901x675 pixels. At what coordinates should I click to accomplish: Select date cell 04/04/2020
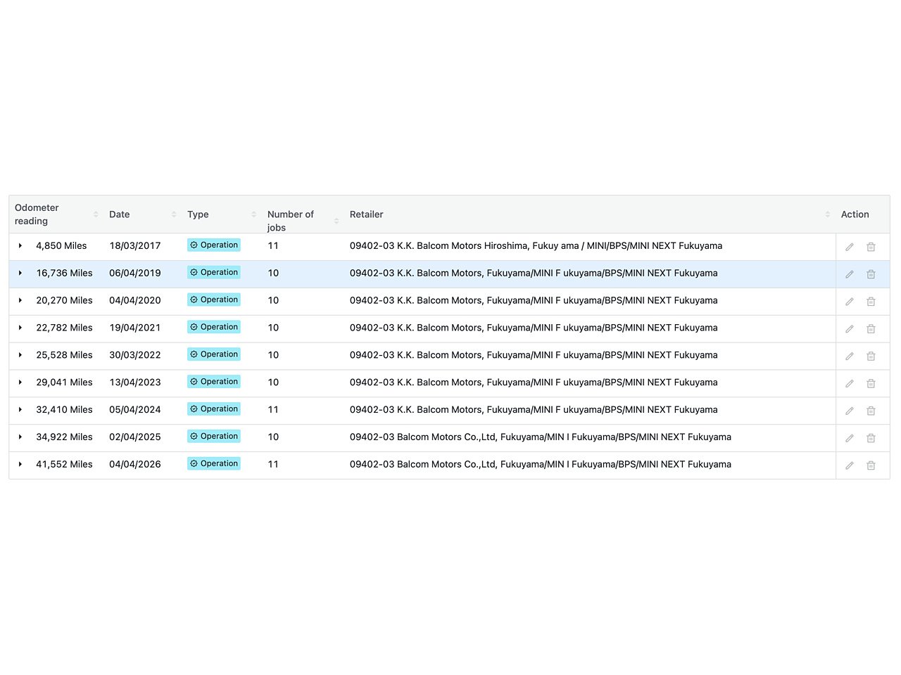click(135, 300)
